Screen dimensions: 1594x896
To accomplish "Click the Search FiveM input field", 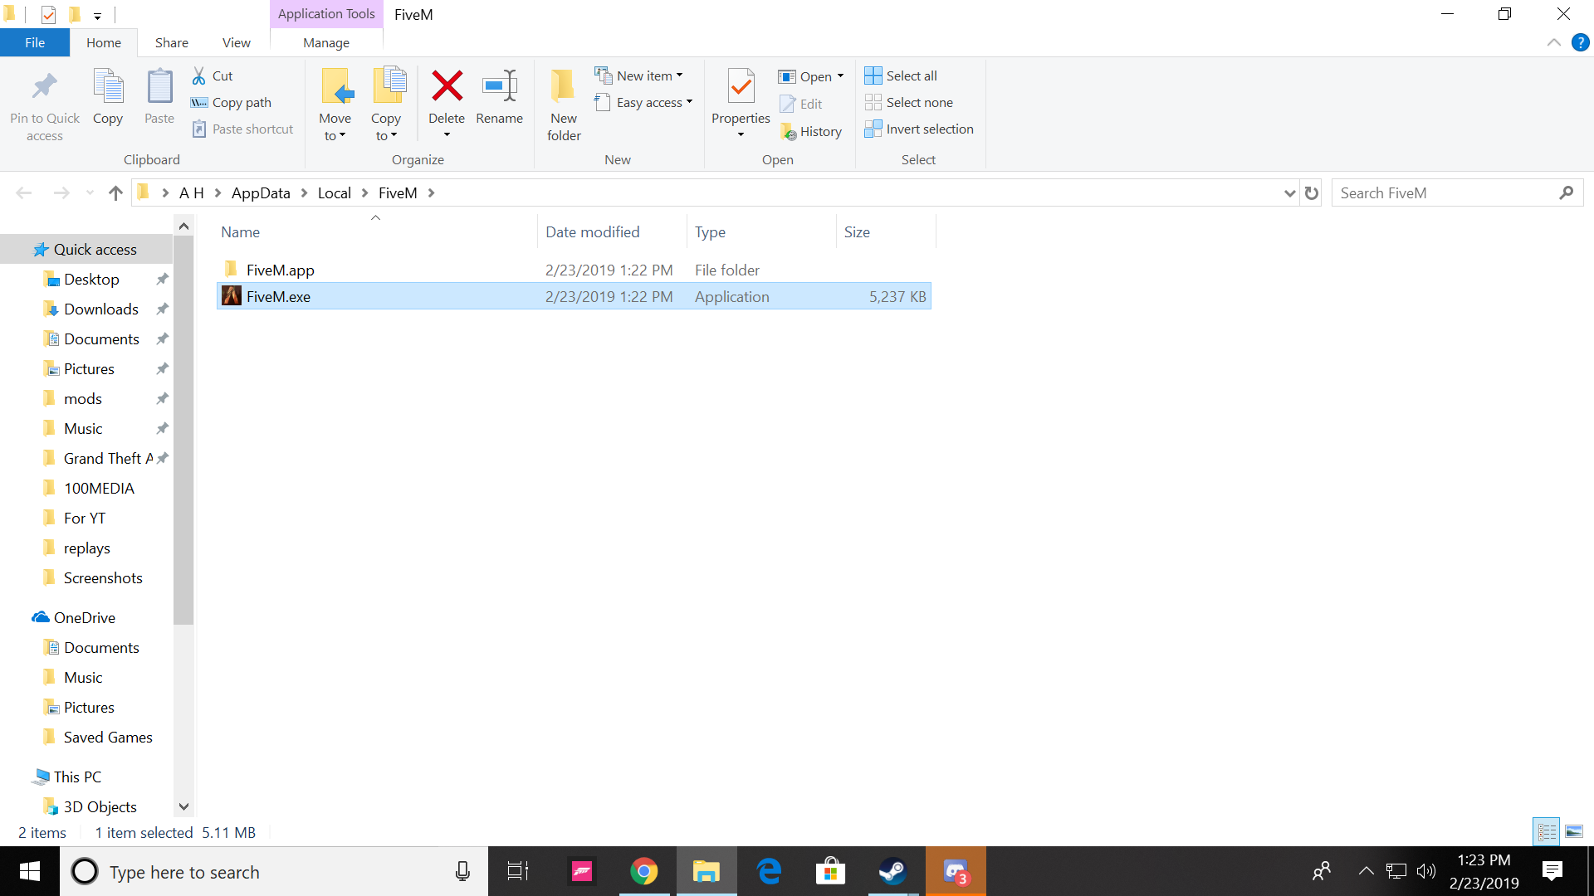I will coord(1445,192).
